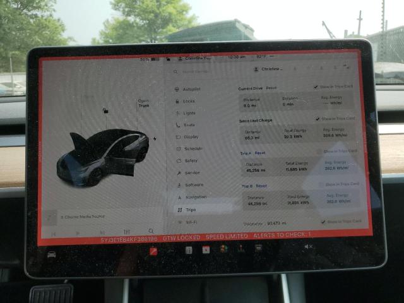Tap Open Trunk on the car view
The height and width of the screenshot is (303, 404).
coord(143,103)
